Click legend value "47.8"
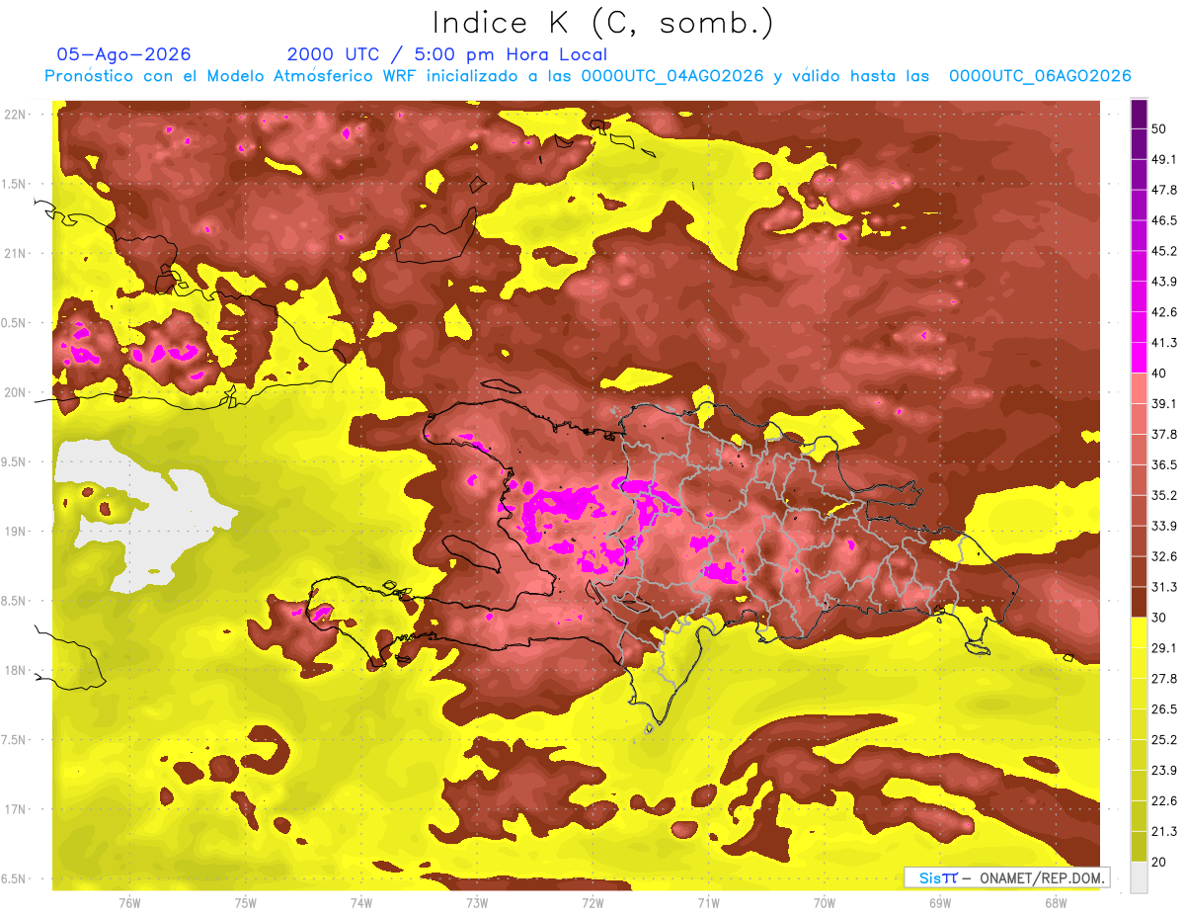The image size is (1185, 916). tap(1163, 190)
